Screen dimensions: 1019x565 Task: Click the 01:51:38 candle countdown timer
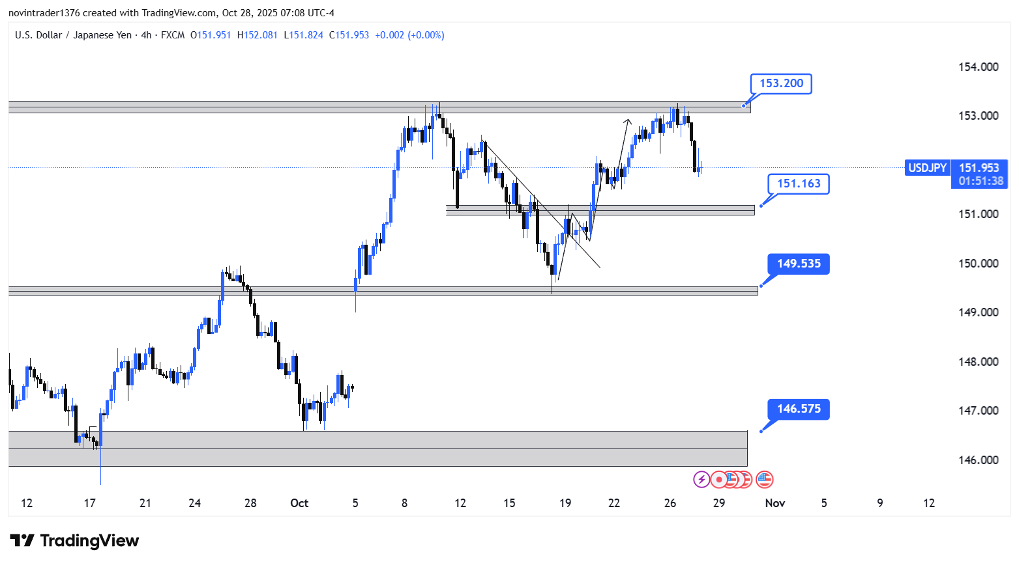click(x=981, y=181)
